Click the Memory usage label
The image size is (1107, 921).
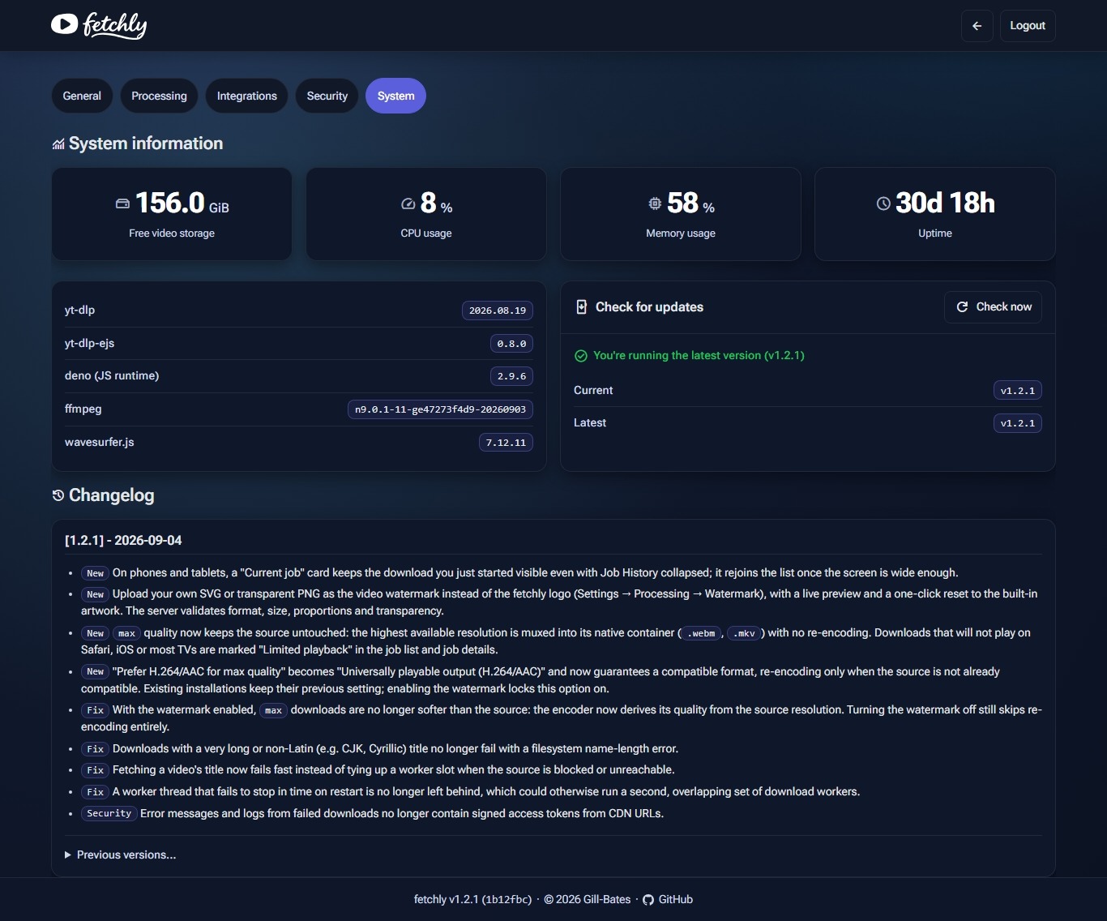click(x=681, y=233)
